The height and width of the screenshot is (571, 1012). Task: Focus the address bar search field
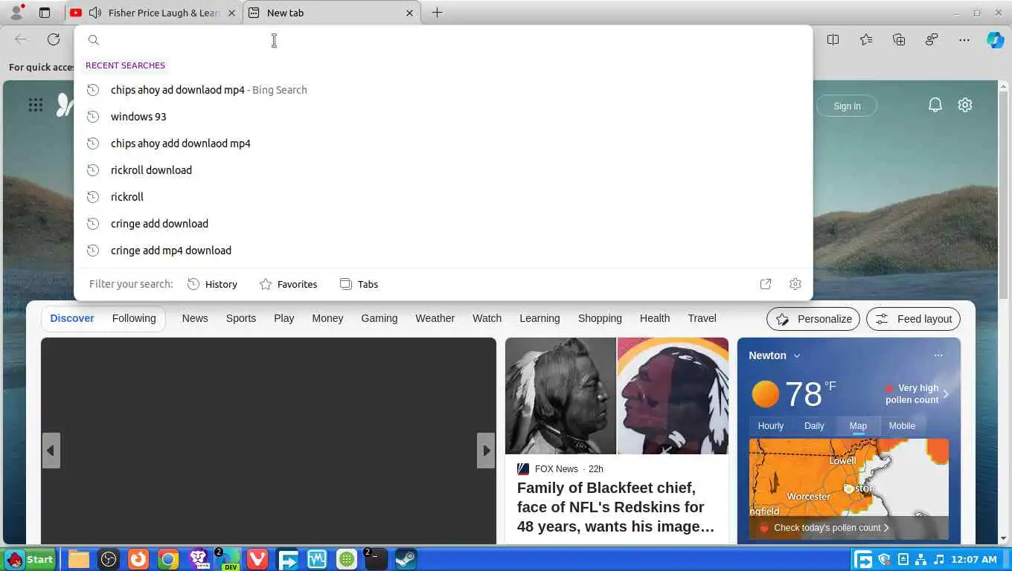point(443,40)
